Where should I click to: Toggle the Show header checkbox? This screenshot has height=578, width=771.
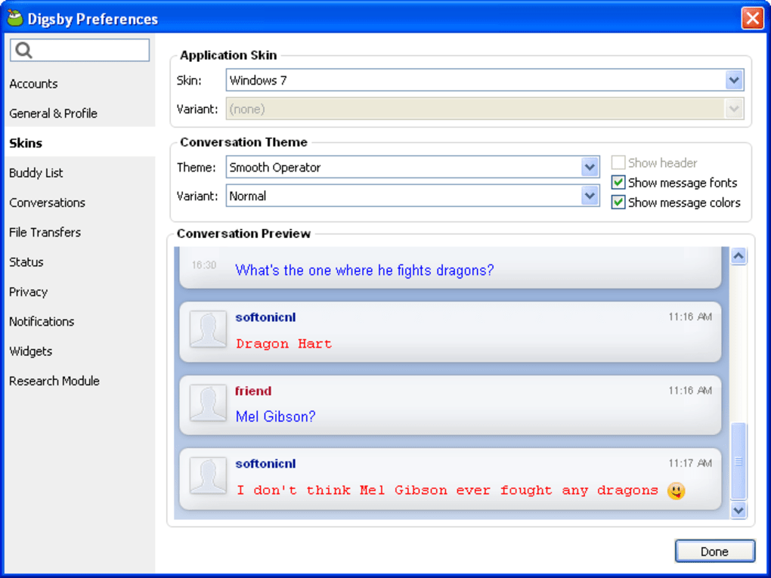[x=618, y=162]
